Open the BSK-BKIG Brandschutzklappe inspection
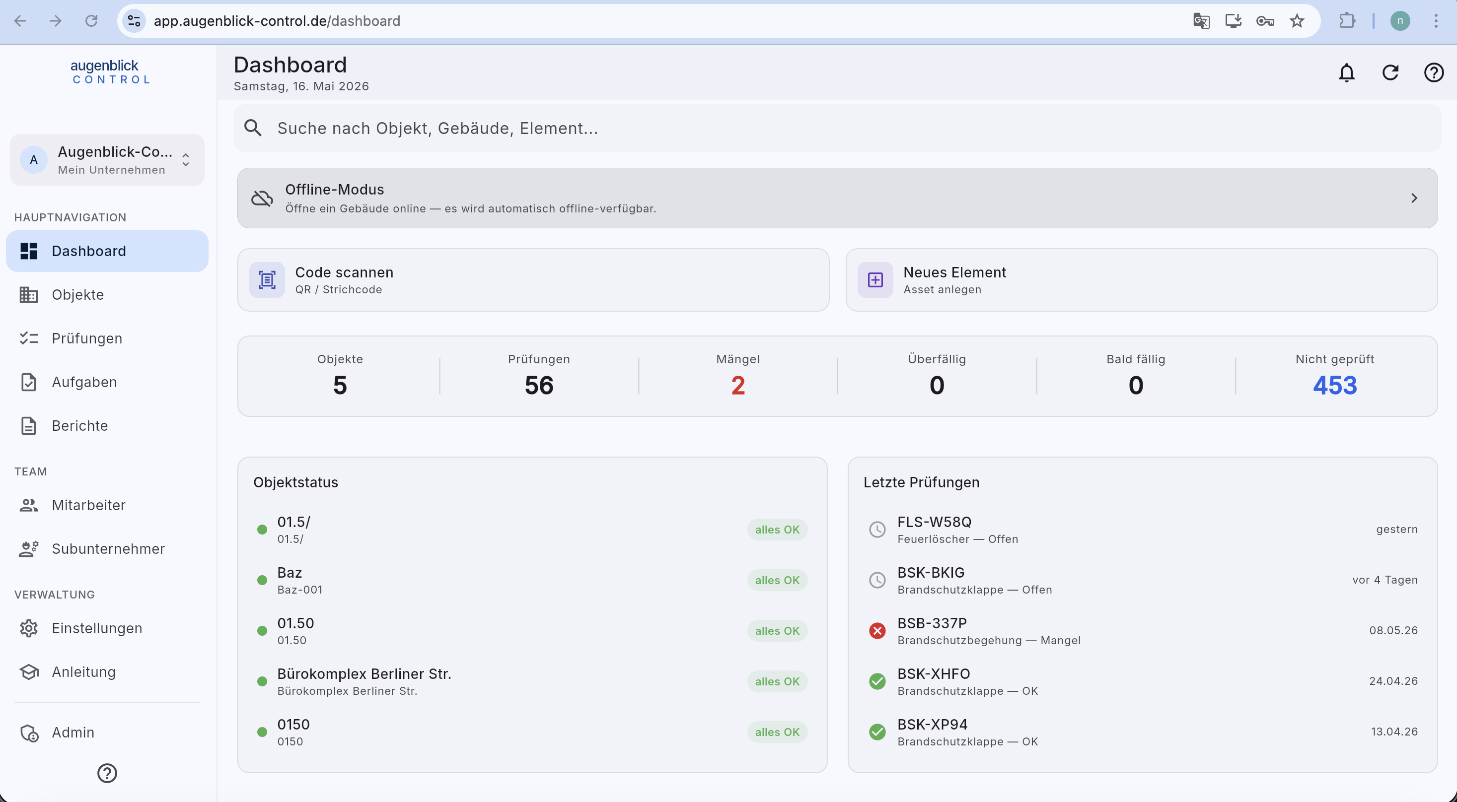 click(x=1142, y=581)
